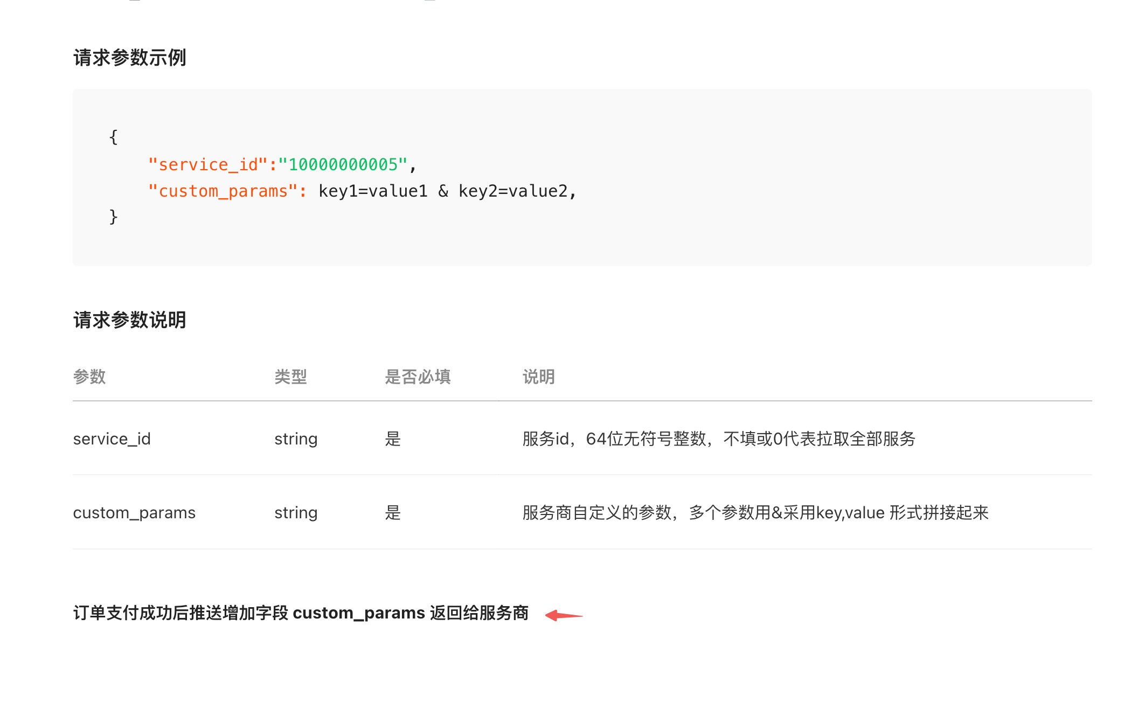Click the "10000000005" value in code

tap(343, 164)
